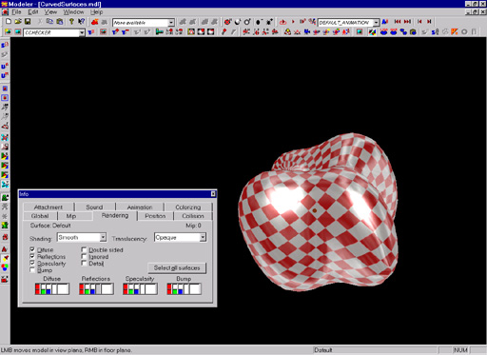
Task: Switch to the Attachment tab
Action: (x=49, y=207)
